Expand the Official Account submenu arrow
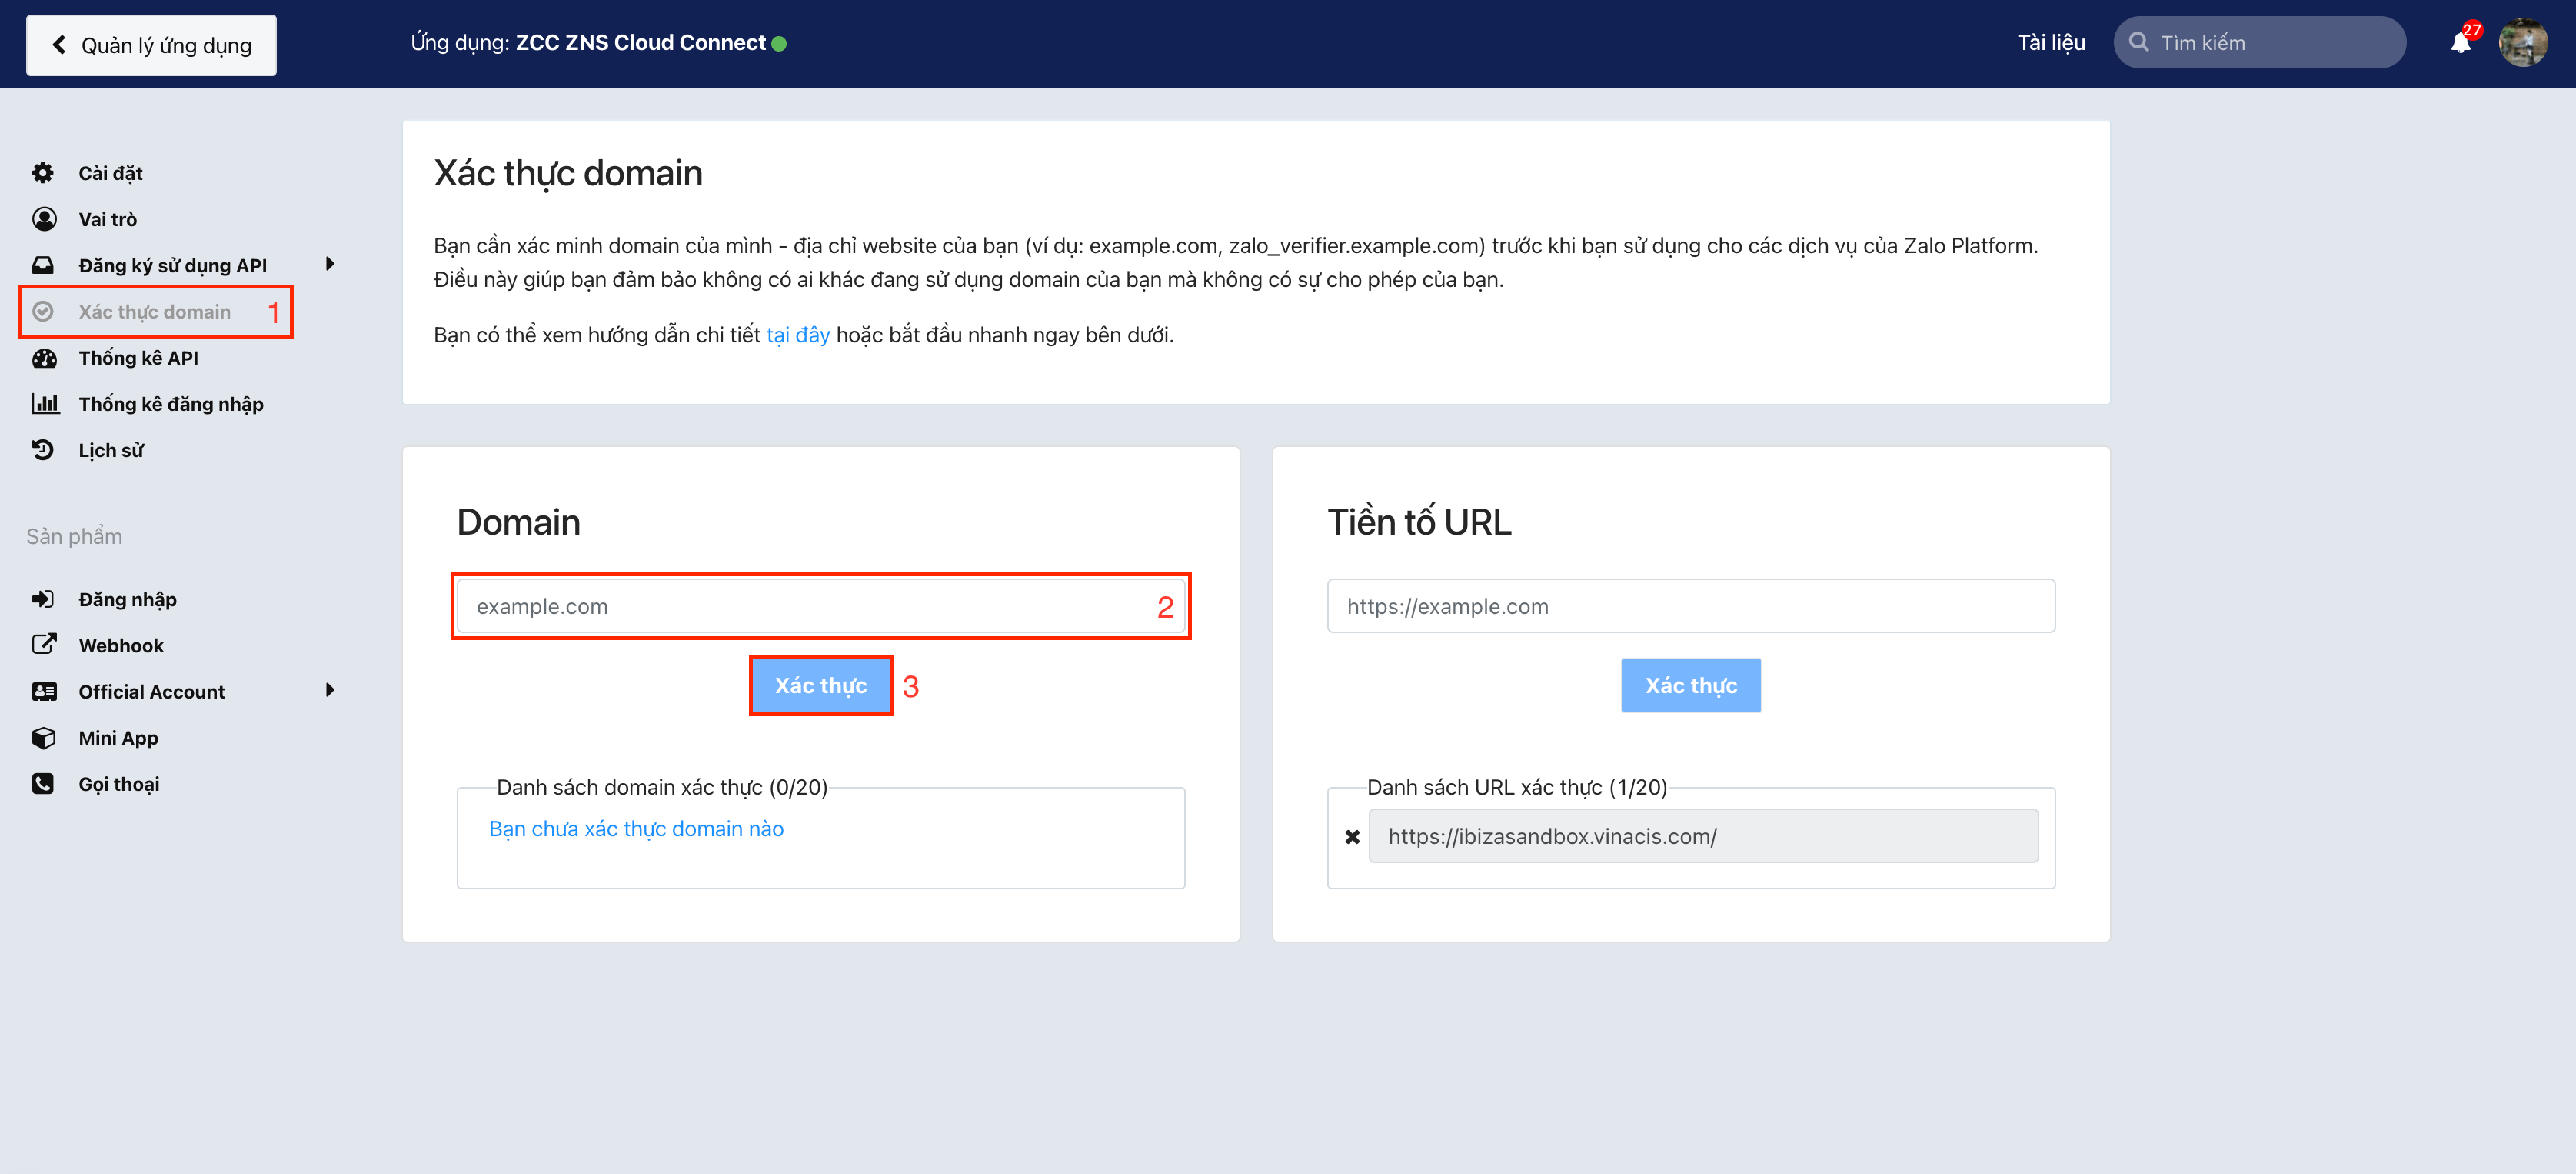The height and width of the screenshot is (1174, 2576). click(x=330, y=691)
